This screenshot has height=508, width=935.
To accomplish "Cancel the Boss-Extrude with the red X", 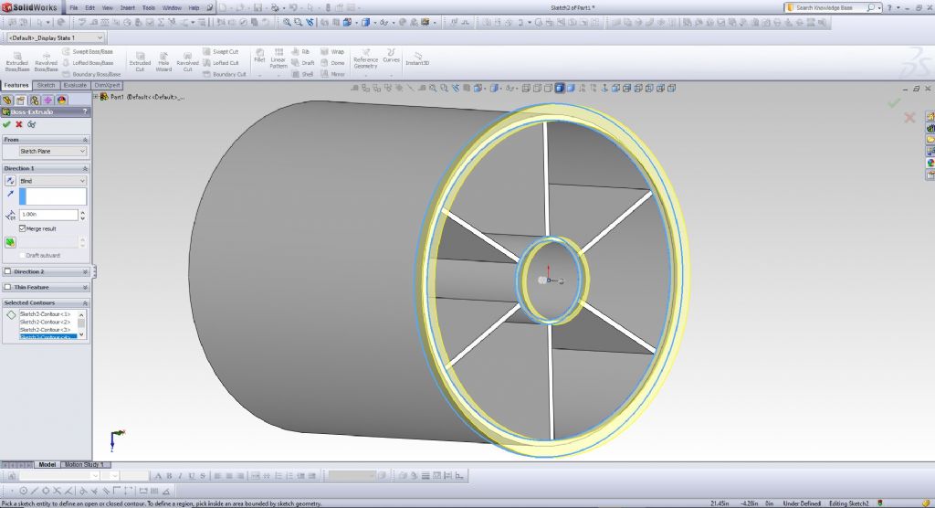I will pos(19,124).
